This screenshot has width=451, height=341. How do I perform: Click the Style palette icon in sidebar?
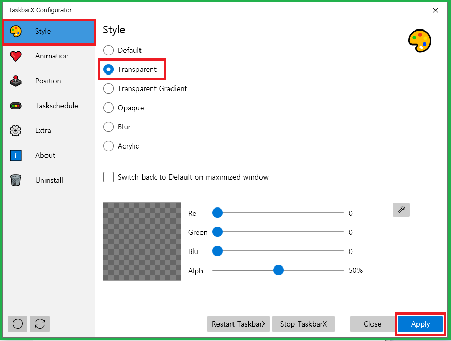click(x=15, y=31)
